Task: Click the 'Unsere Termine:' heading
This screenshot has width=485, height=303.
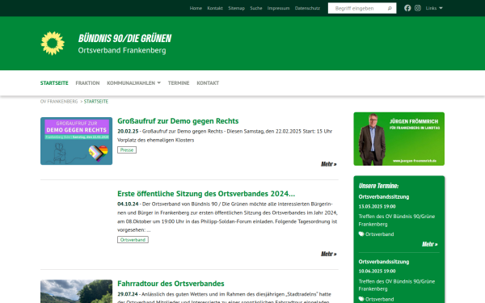Action: (x=378, y=186)
